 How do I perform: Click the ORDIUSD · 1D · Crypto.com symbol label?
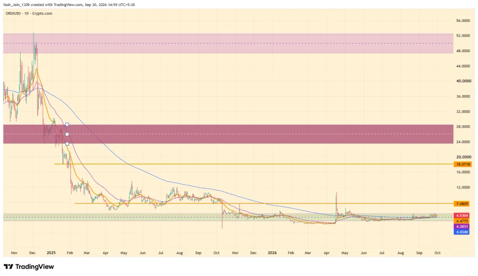click(29, 13)
